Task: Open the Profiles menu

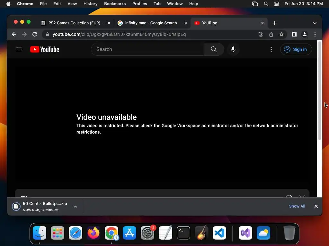Action: tap(139, 4)
